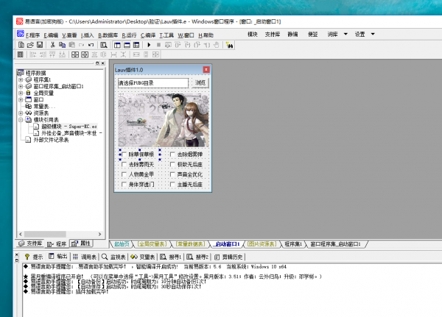Select the 超级模块 - Super-EC.ec tree item
The image size is (442, 317).
(69, 127)
